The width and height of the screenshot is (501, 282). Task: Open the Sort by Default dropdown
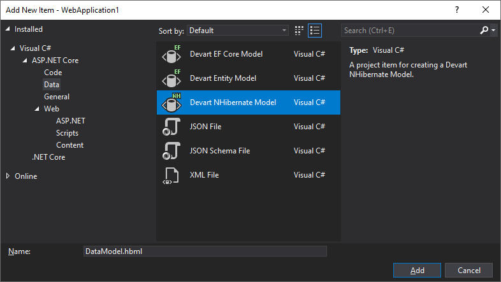[x=238, y=31]
